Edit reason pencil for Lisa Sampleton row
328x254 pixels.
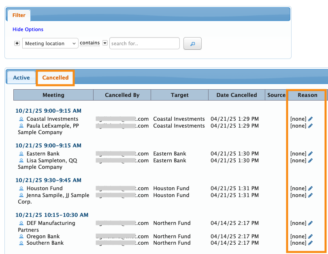(x=311, y=161)
